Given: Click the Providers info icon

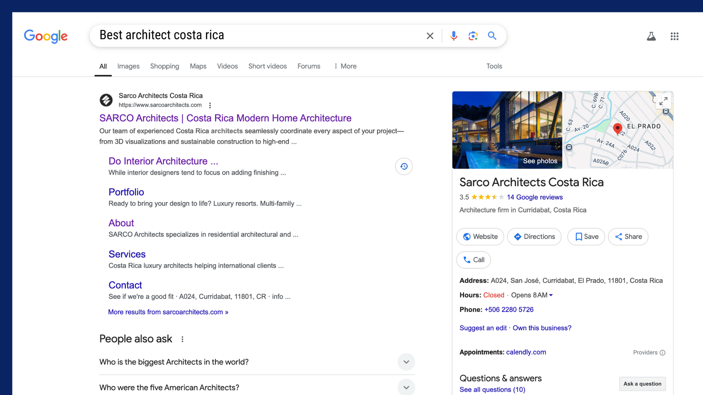Looking at the screenshot, I should tap(662, 353).
